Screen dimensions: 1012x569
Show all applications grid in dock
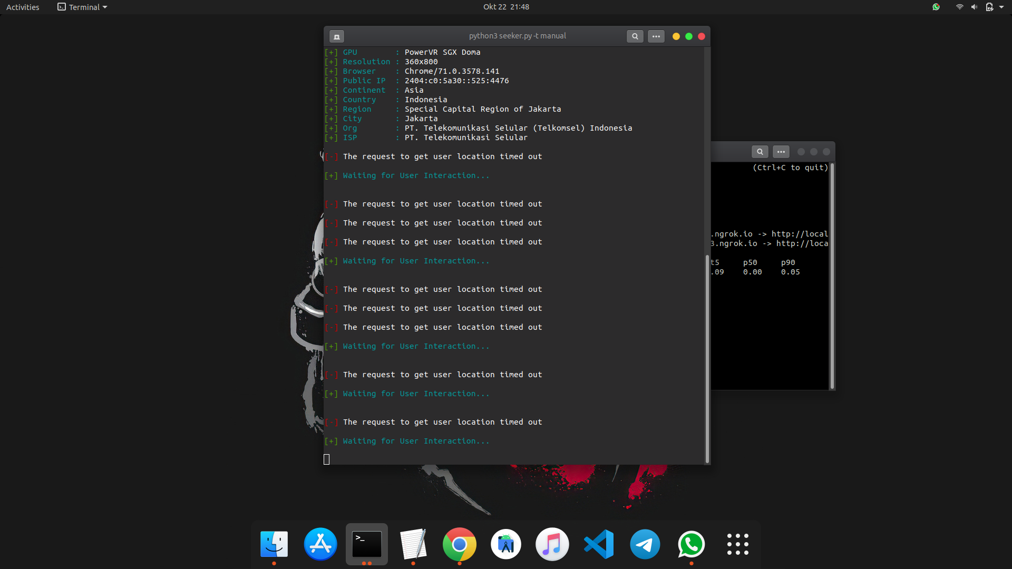738,544
